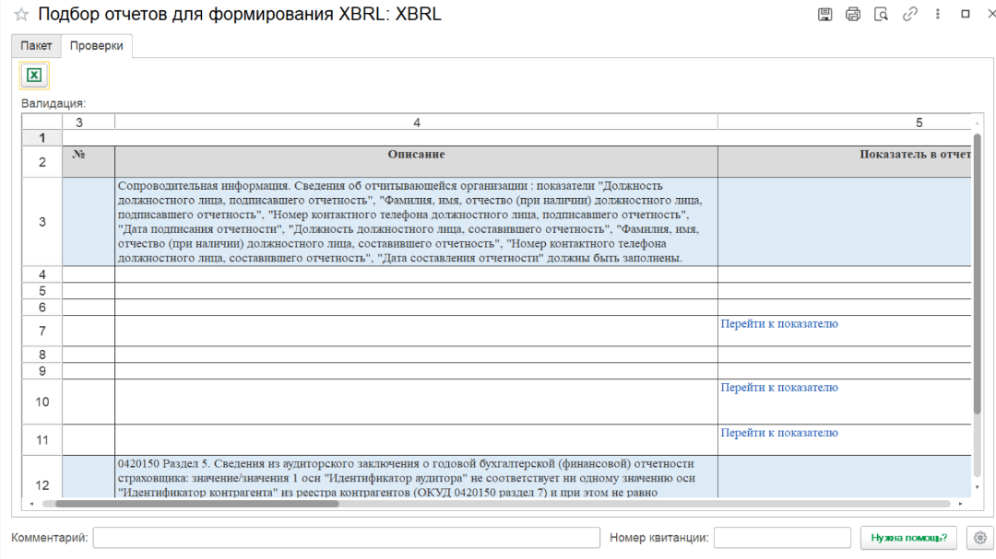The height and width of the screenshot is (559, 996).
Task: Select column header 5
Action: pyautogui.click(x=845, y=122)
